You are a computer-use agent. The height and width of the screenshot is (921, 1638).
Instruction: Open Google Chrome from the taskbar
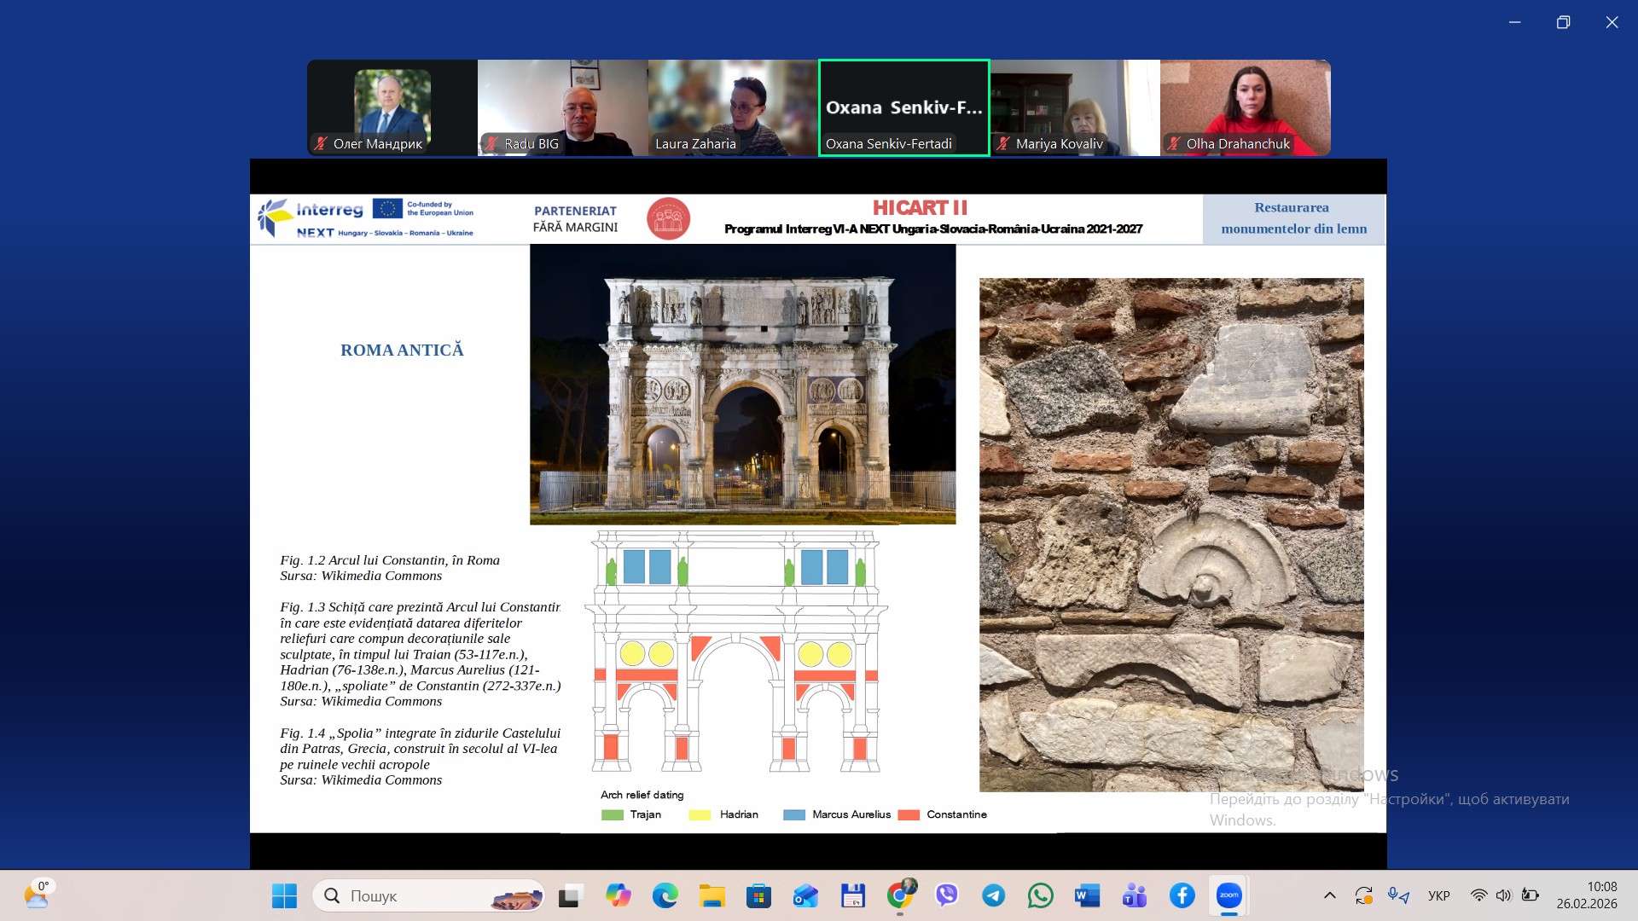[x=900, y=895]
